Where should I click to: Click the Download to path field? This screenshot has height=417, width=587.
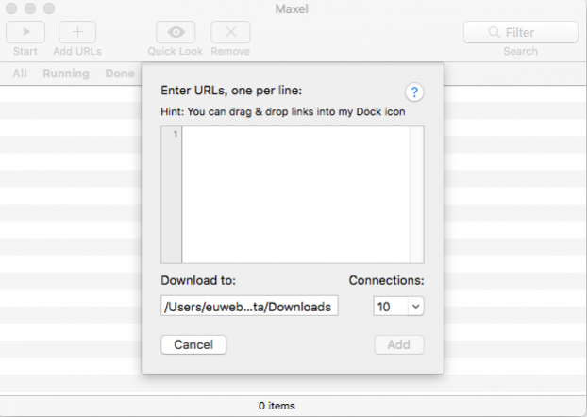point(249,306)
